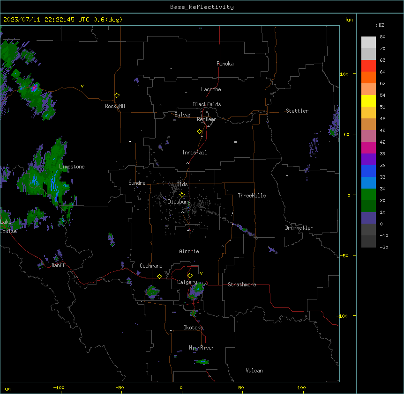Click the 100 tick on the right axis
The height and width of the screenshot is (394, 404).
point(344,74)
